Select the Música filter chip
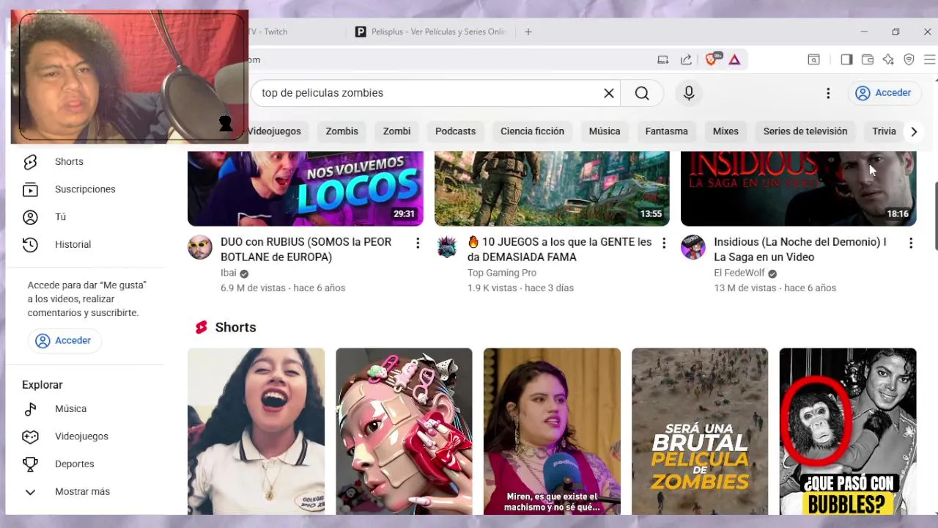 [x=605, y=131]
